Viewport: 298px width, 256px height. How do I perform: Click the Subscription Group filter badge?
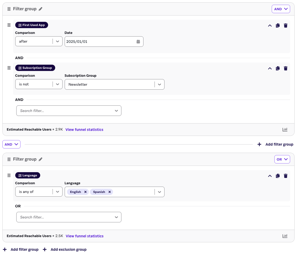tap(35, 68)
